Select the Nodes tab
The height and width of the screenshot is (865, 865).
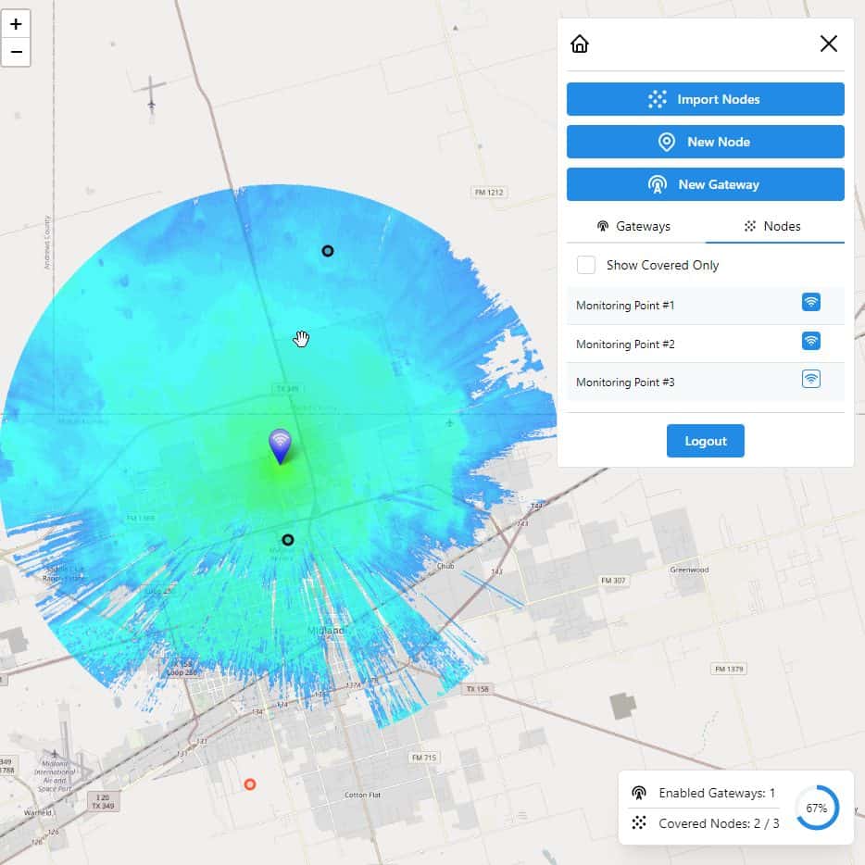click(x=773, y=226)
